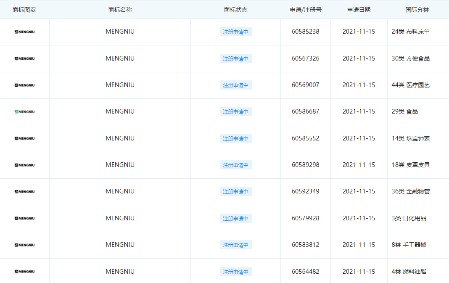
Task: Click 注册申请中 status tag in row 60569007
Action: point(236,85)
